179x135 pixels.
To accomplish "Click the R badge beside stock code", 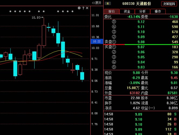I will tap(108, 4).
